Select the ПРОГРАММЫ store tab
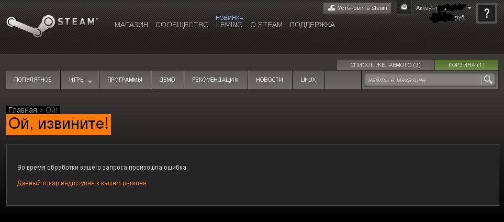This screenshot has height=222, width=504. (x=125, y=80)
